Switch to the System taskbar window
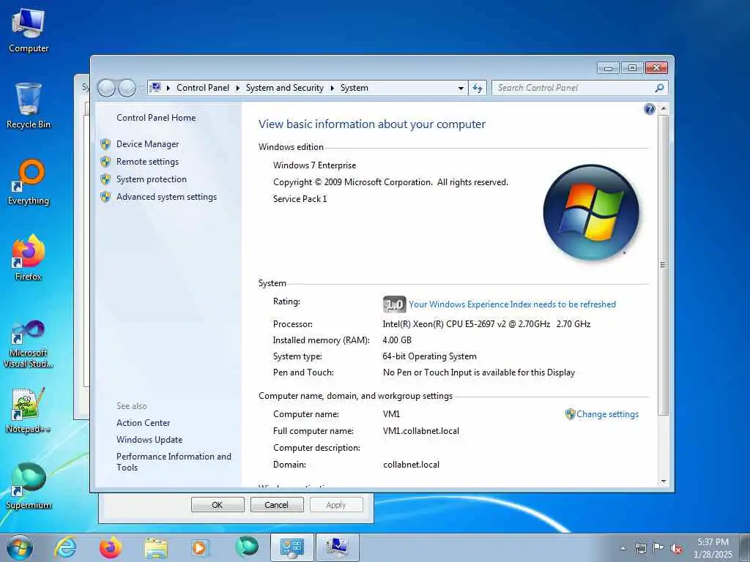750x562 pixels. pyautogui.click(x=337, y=547)
